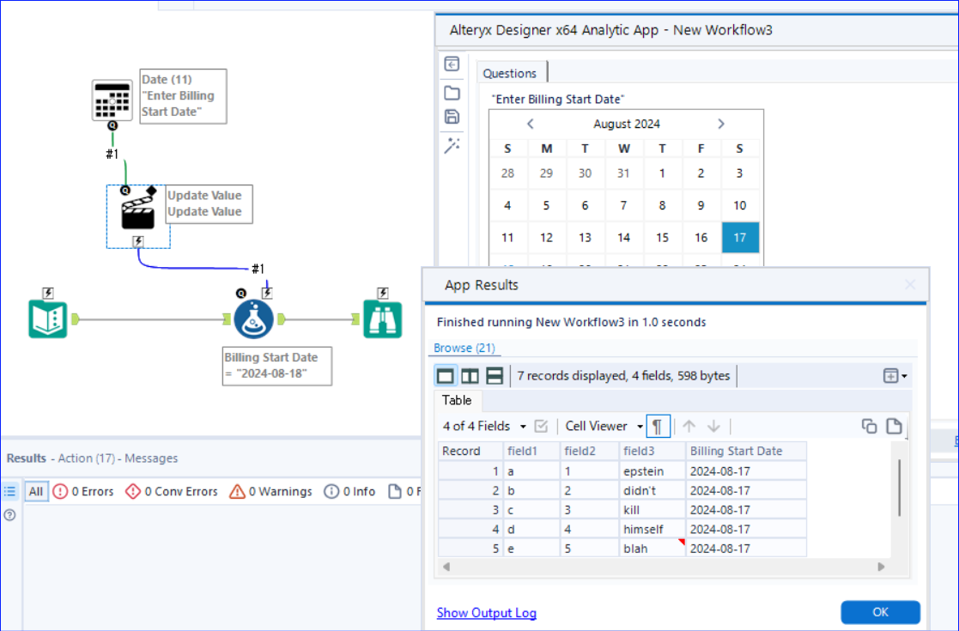The height and width of the screenshot is (631, 959).
Task: Select August 17 in the calendar
Action: [x=740, y=238]
